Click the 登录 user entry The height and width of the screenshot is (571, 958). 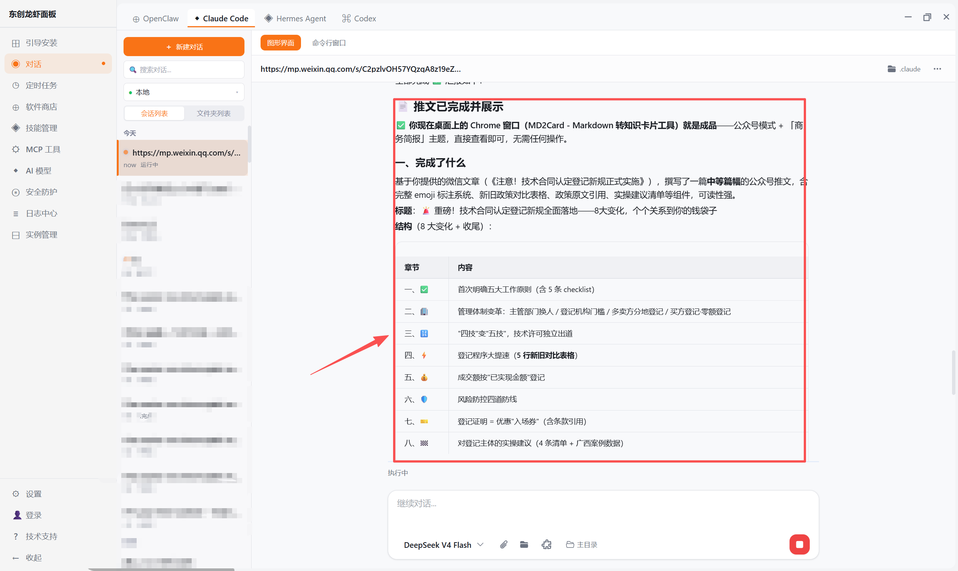[58, 515]
